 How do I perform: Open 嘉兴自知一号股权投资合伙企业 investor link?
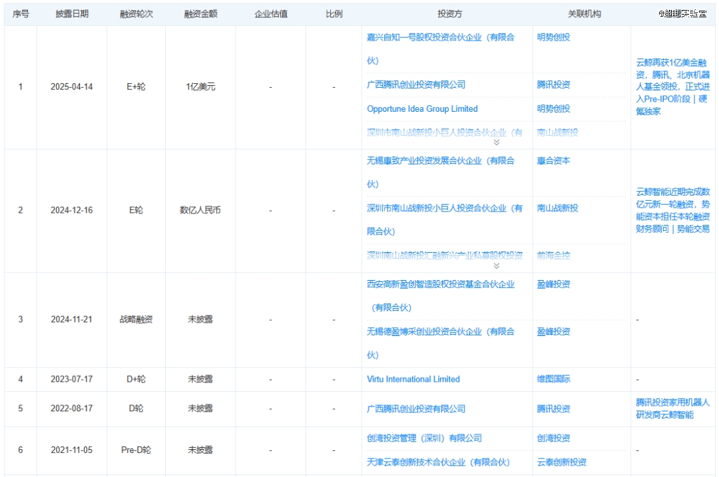point(440,38)
